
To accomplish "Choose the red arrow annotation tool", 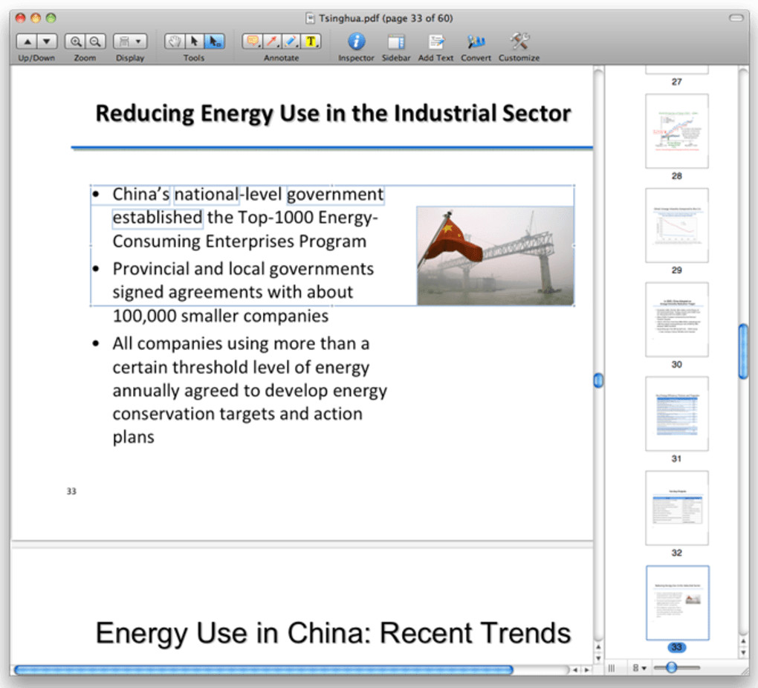I will [272, 42].
